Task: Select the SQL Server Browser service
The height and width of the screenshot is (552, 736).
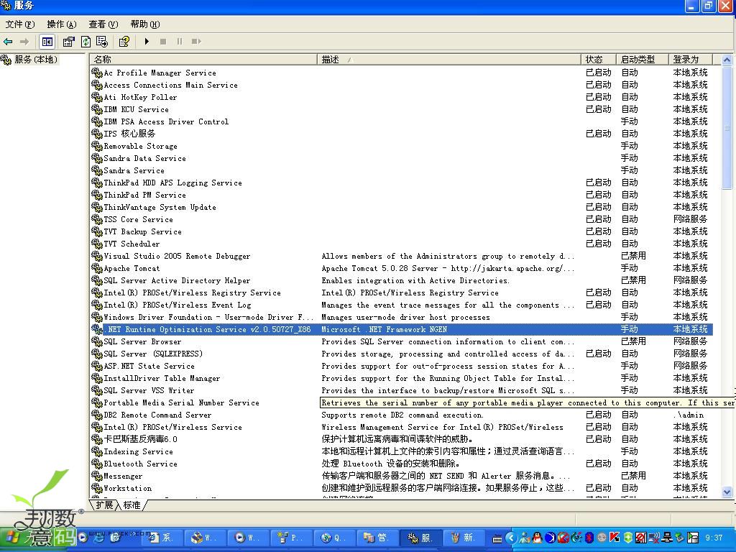Action: point(402,341)
